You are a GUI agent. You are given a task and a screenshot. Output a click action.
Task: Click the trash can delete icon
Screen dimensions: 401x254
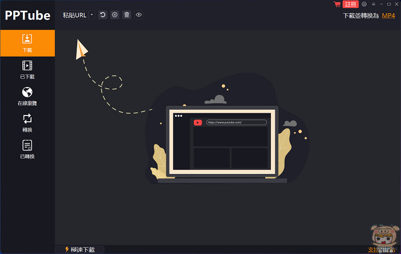click(x=127, y=15)
